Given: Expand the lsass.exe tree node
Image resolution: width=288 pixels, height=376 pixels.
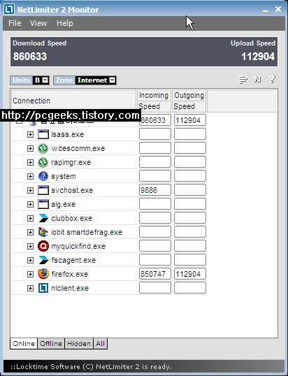Looking at the screenshot, I should tap(30, 134).
